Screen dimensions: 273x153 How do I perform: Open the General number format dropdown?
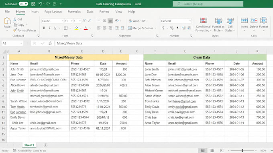click(x=190, y=21)
